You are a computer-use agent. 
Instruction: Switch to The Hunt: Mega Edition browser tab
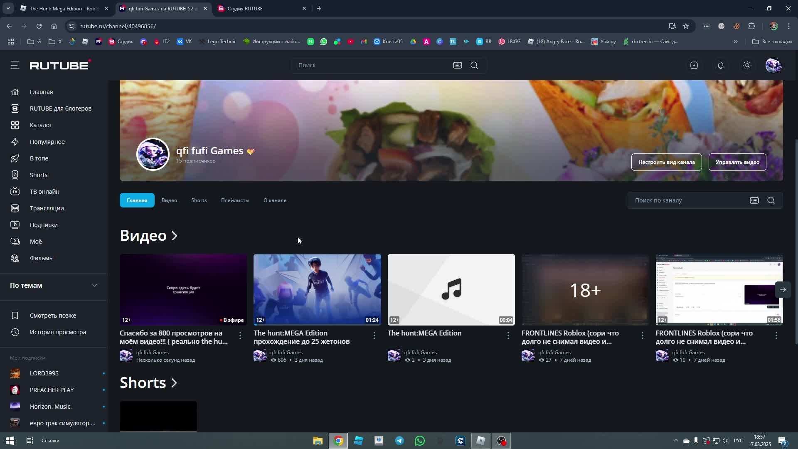point(64,8)
